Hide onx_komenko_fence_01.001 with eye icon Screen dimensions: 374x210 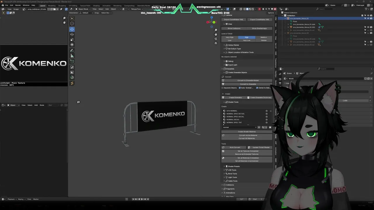368,27
